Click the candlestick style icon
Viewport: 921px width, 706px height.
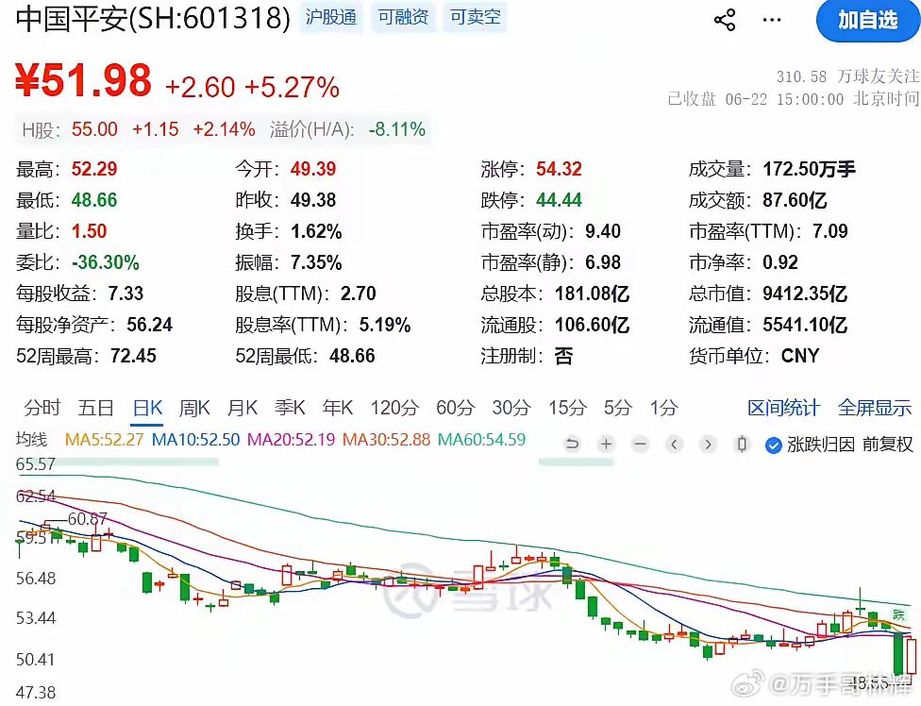click(x=742, y=444)
